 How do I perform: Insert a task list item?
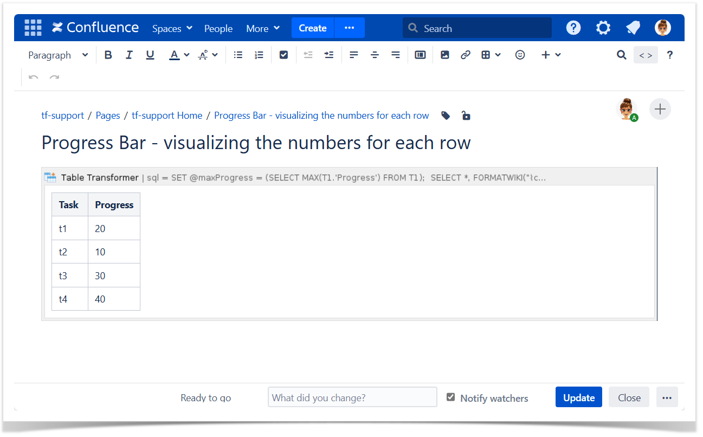(x=283, y=55)
